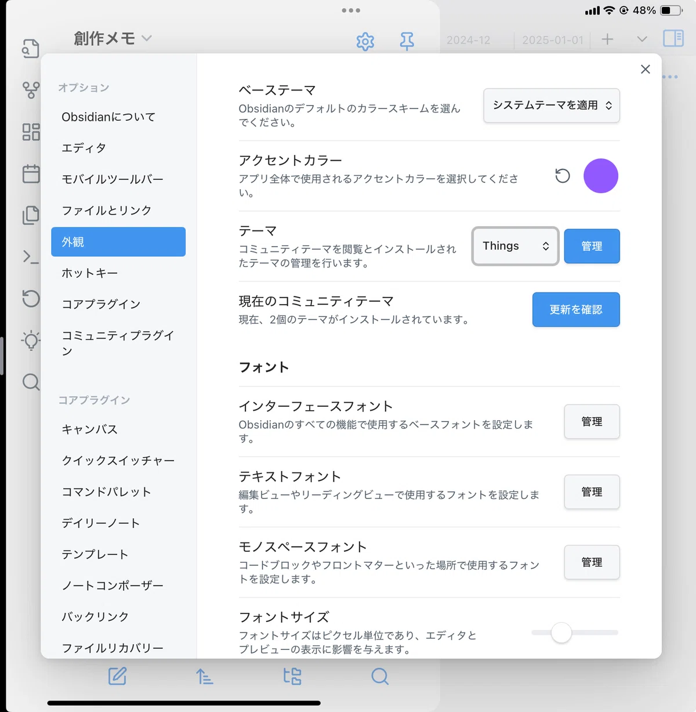Add new tab with plus icon
The width and height of the screenshot is (696, 712).
[x=607, y=39]
